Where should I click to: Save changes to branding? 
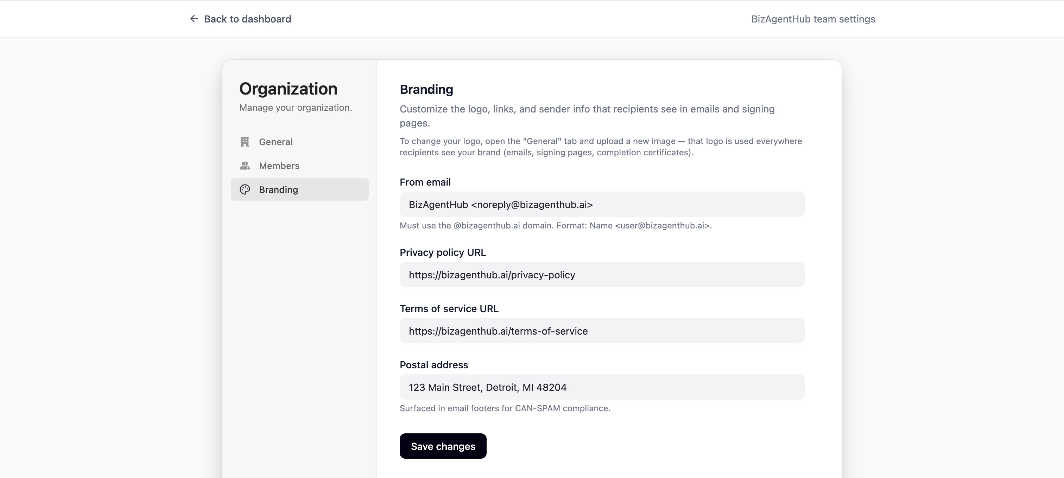click(x=443, y=446)
